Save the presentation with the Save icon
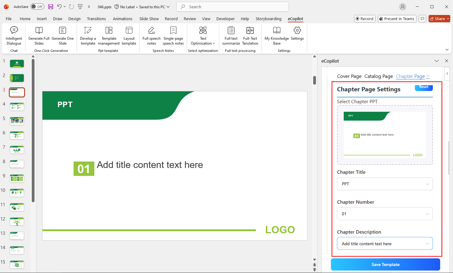The image size is (453, 273). pos(51,7)
